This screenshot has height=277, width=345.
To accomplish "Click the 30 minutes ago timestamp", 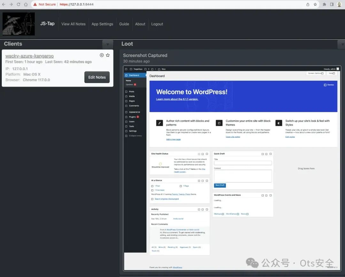I will coord(136,61).
